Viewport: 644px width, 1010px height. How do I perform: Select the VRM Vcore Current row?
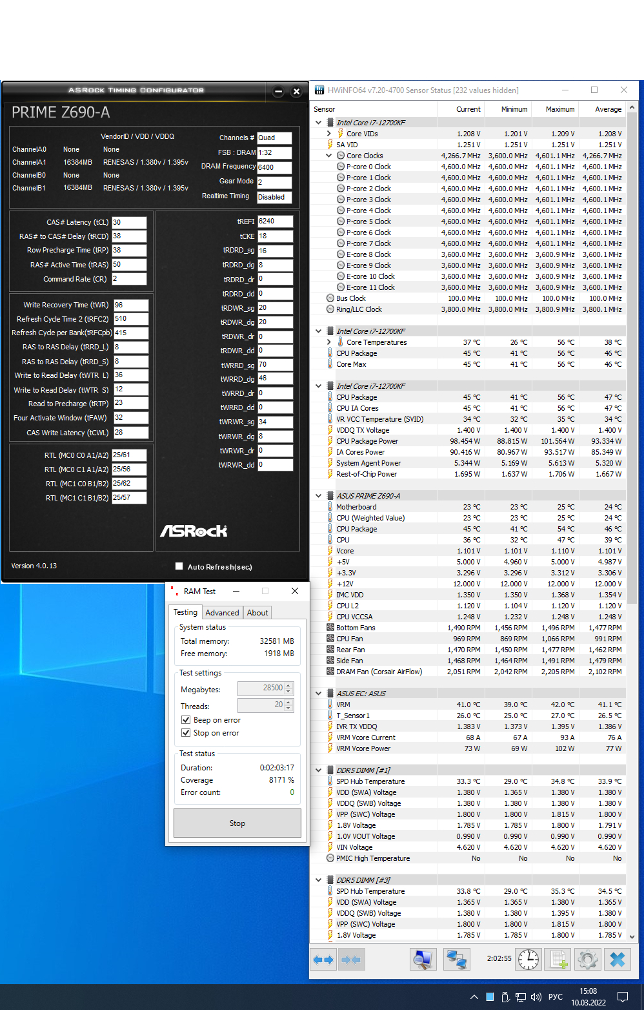(468, 737)
